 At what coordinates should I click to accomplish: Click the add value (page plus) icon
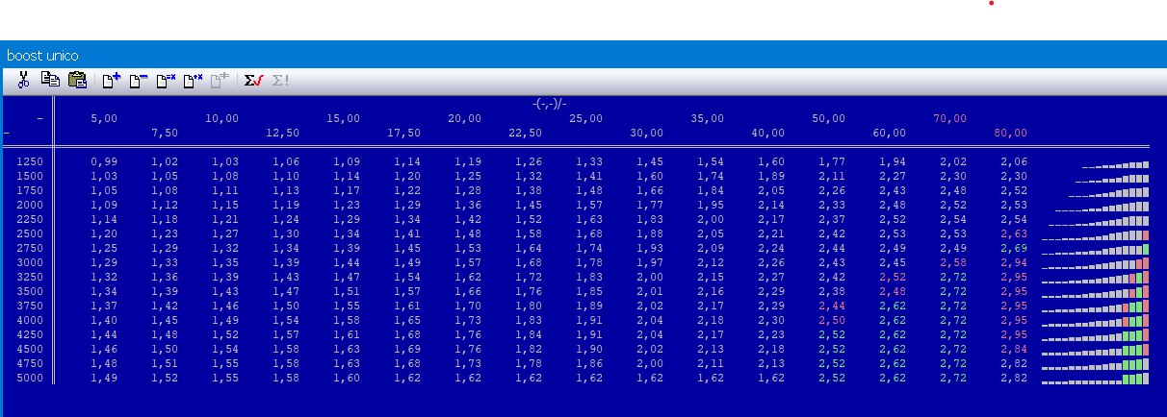112,81
